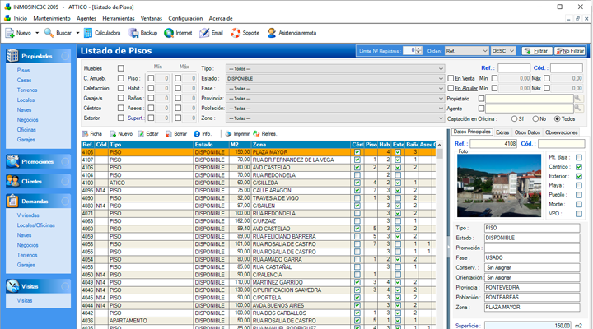Click the Demandas clipboard icon

pyautogui.click(x=12, y=201)
